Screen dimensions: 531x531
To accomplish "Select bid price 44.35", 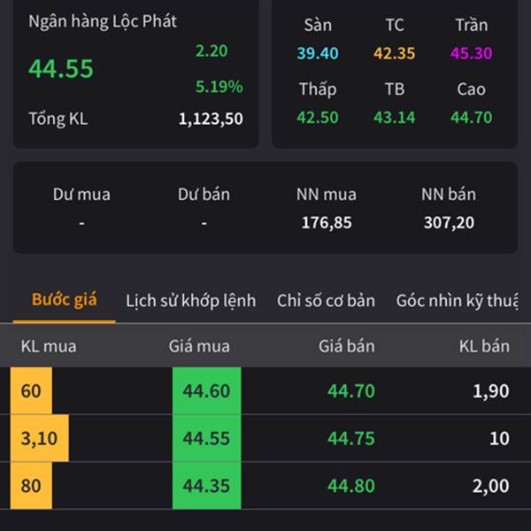I will pos(206,486).
